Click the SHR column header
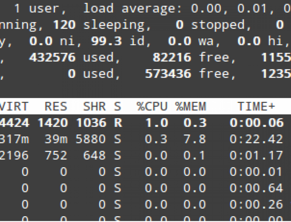The width and height of the screenshot is (291, 222). (x=94, y=107)
